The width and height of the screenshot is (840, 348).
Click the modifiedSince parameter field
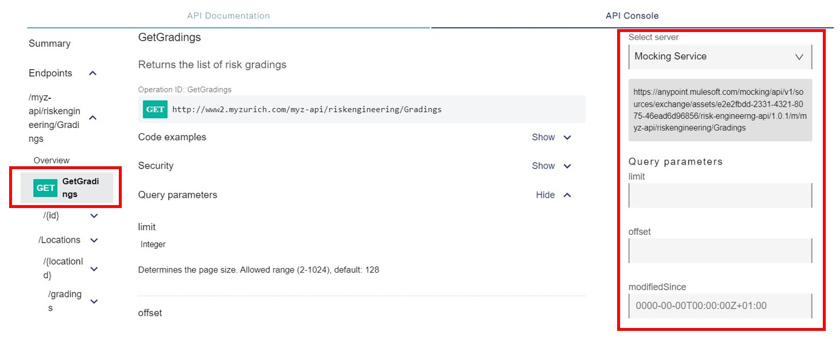(x=719, y=306)
